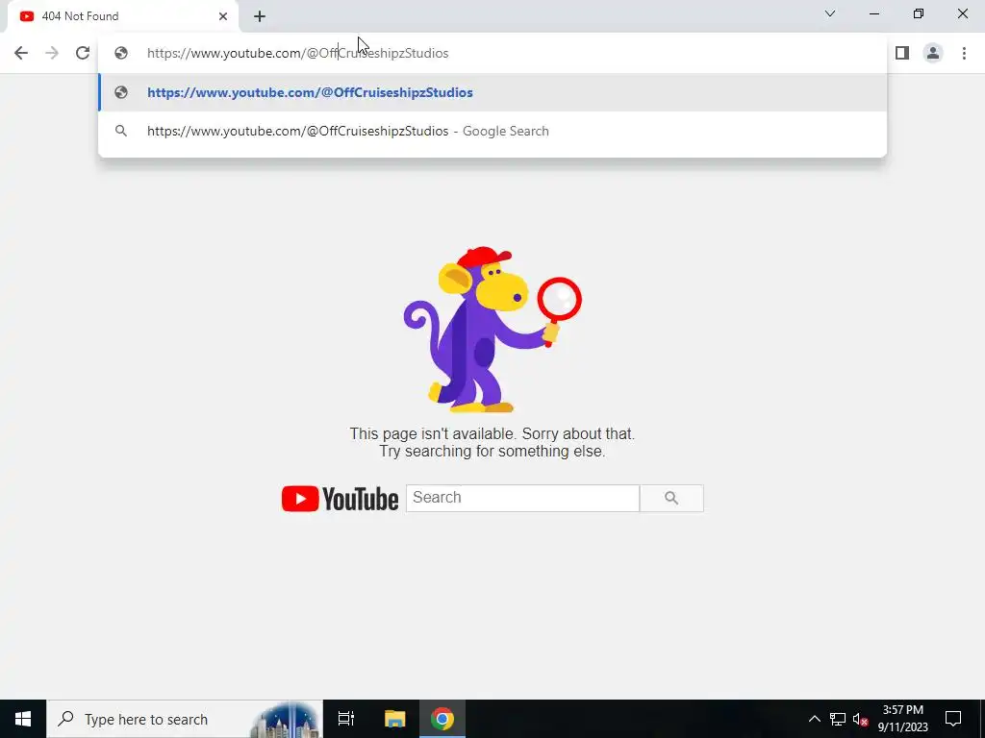Image resolution: width=985 pixels, height=738 pixels.
Task: Click the YouTube logo on the error page
Action: point(340,499)
